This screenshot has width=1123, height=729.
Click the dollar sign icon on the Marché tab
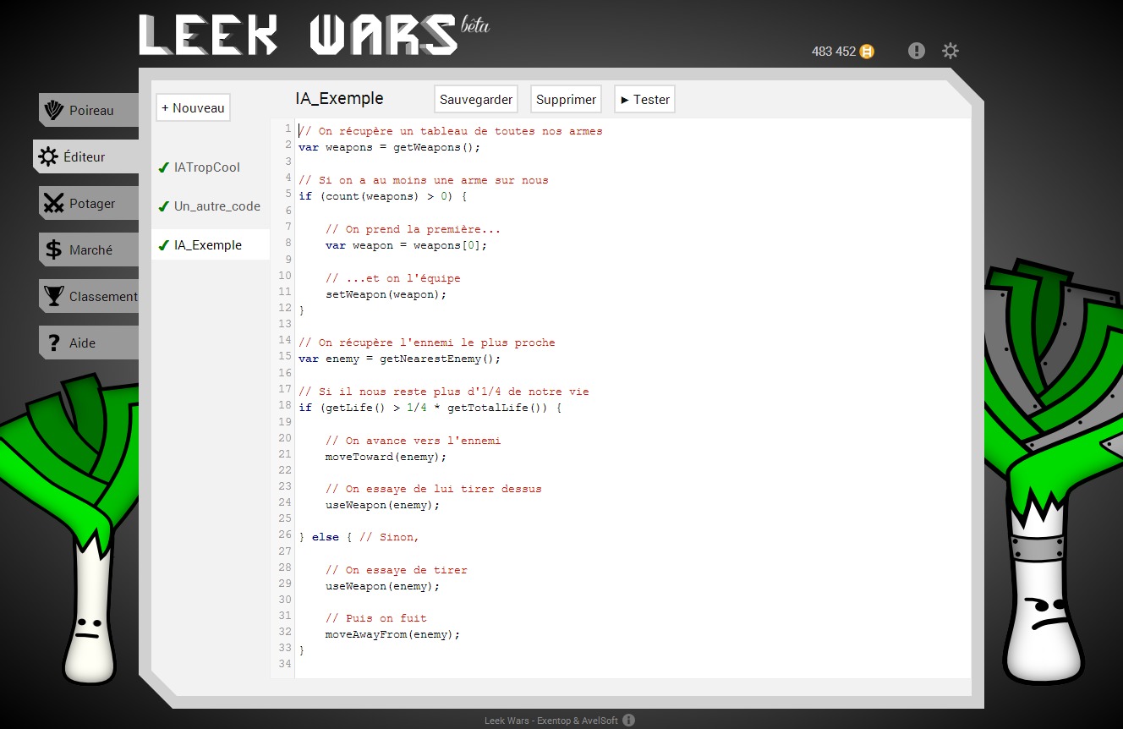click(52, 249)
